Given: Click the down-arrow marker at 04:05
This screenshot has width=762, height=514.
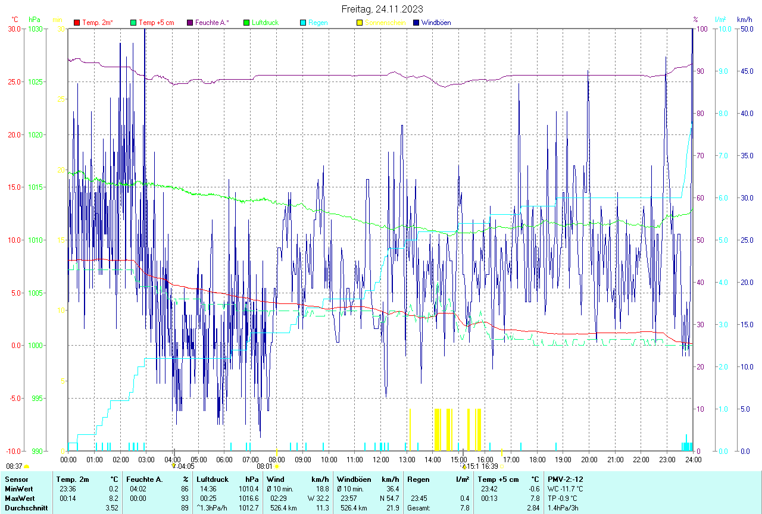Looking at the screenshot, I should click(174, 466).
